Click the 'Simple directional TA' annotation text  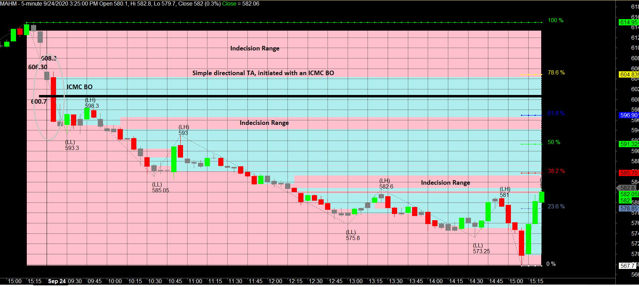point(263,73)
